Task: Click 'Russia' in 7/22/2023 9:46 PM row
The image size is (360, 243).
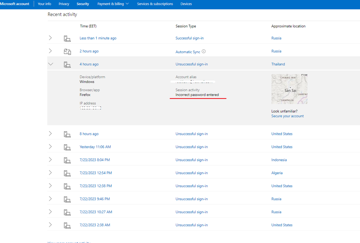Action: [x=276, y=199]
